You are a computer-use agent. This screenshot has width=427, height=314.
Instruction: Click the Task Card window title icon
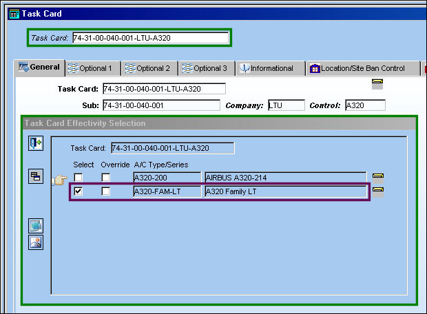point(14,14)
